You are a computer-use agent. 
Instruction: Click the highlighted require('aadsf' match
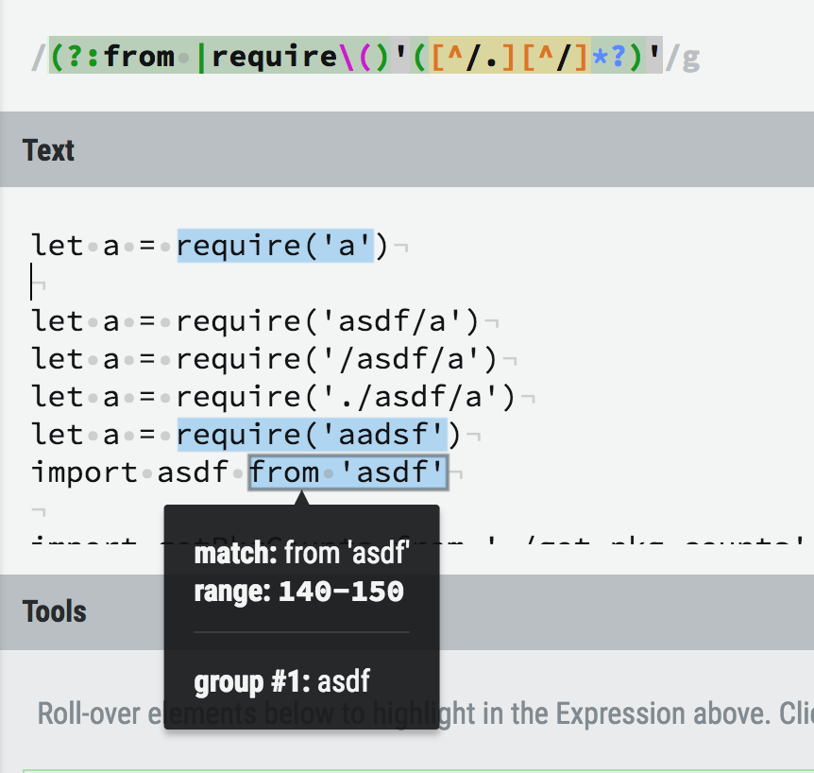[x=311, y=435]
